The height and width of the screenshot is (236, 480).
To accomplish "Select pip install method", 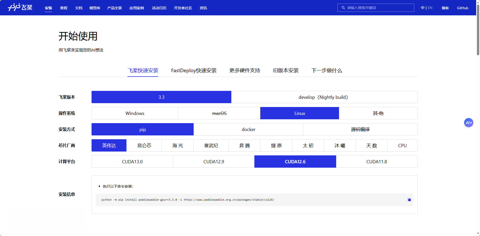I will point(143,129).
